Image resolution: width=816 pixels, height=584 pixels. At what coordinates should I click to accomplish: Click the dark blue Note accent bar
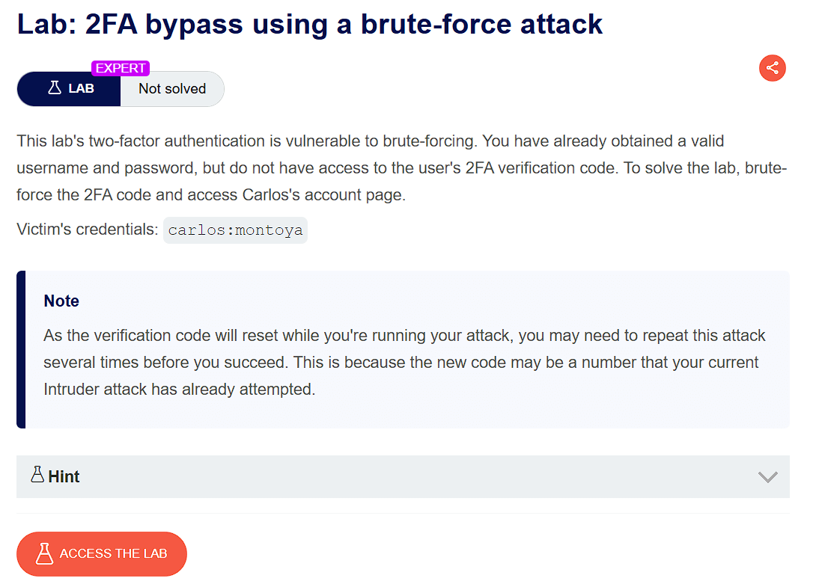[x=20, y=348]
